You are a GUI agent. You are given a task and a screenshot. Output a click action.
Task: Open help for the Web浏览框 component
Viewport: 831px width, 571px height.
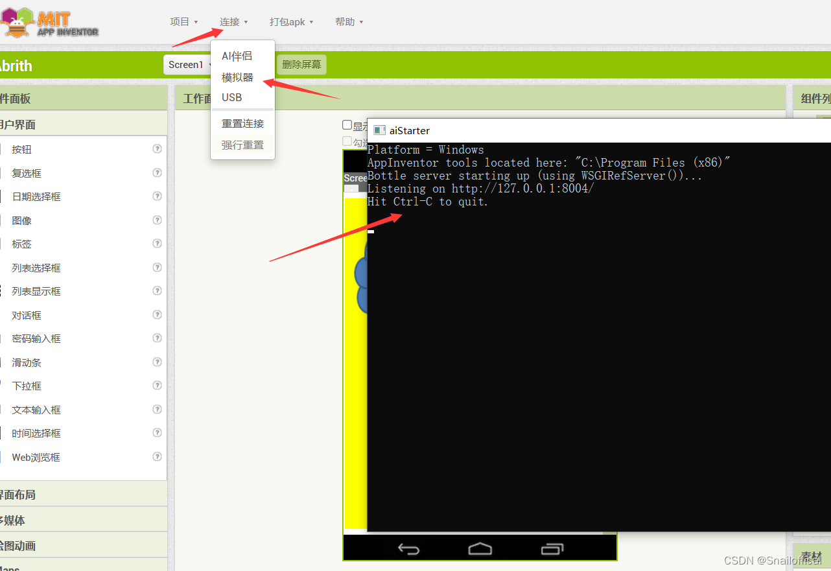[157, 456]
